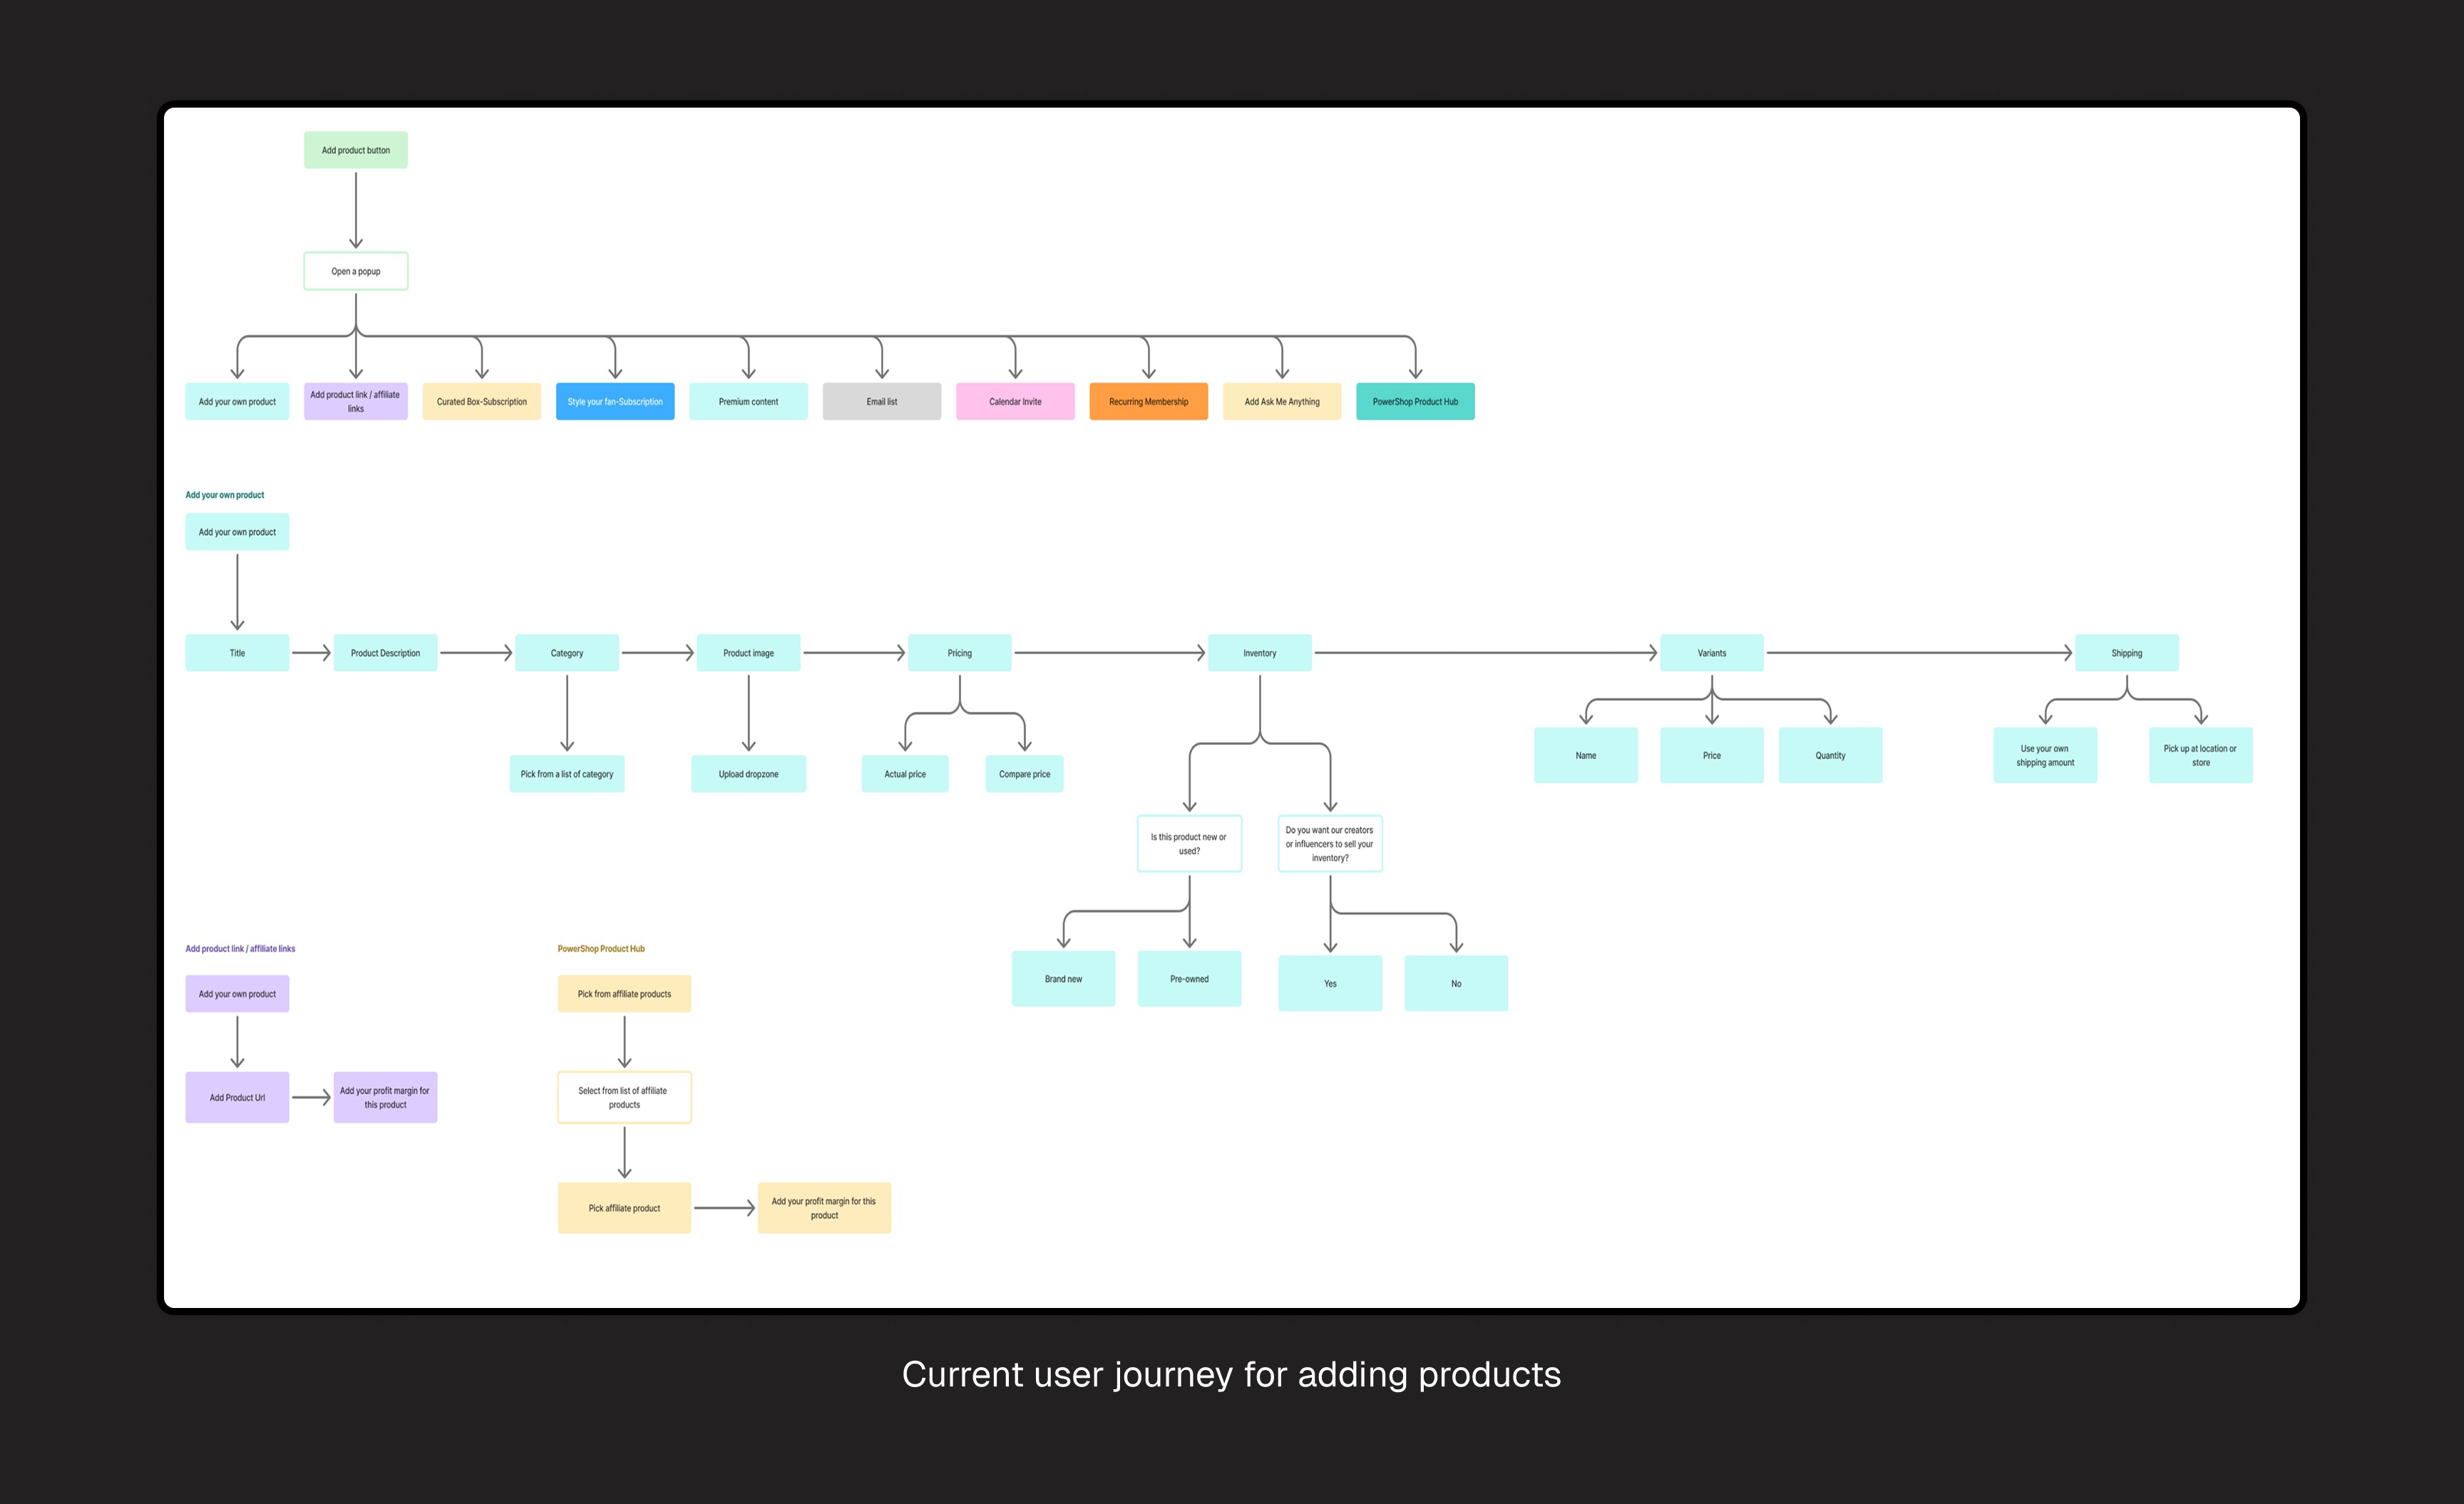Click the Product Description step box
2464x1504 pixels.
tap(385, 653)
